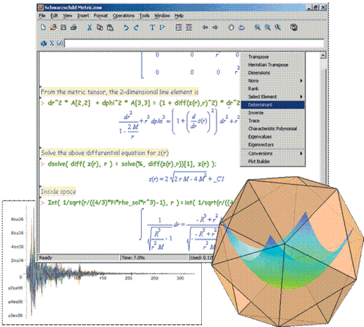364x327 pixels.
Task: Click the last toolbar icon after zoom
Action: click(x=294, y=27)
